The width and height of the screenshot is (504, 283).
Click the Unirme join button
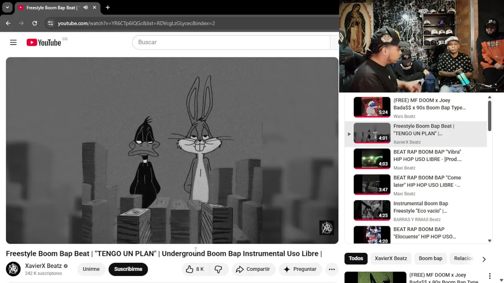(91, 269)
